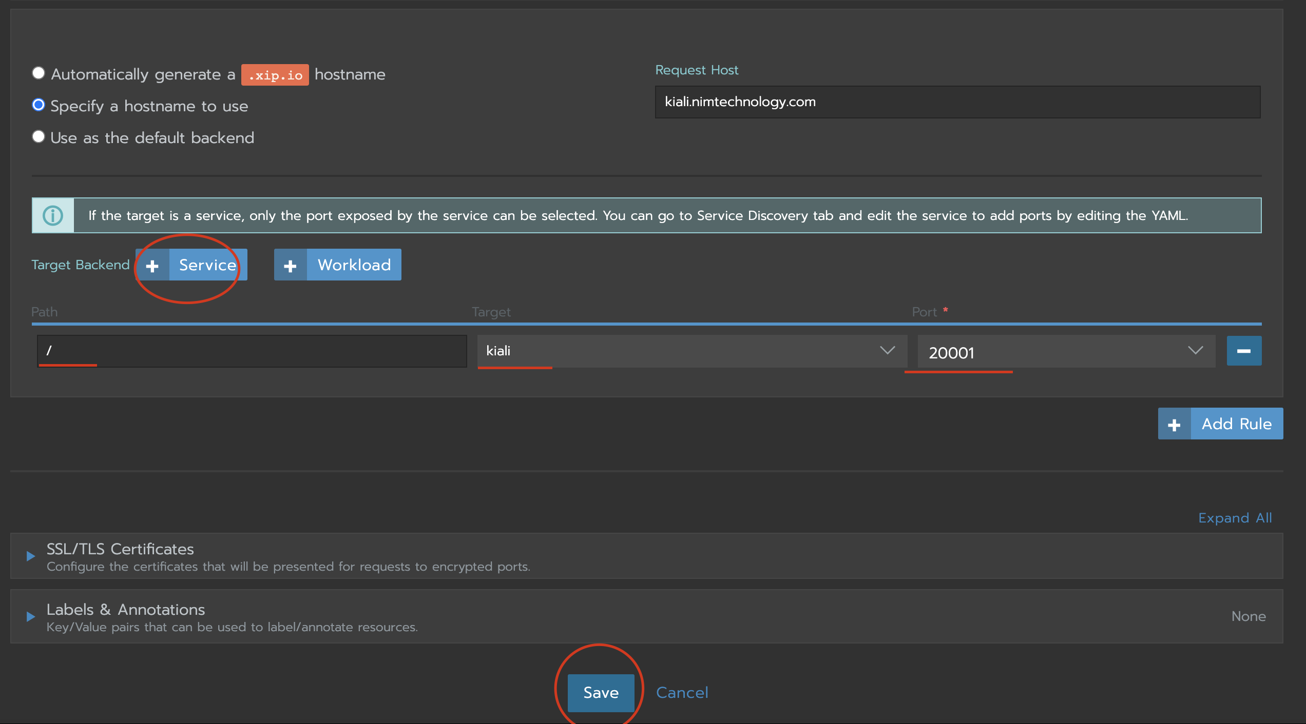Click the .xip.io hostname badge
This screenshot has height=724, width=1306.
[275, 75]
